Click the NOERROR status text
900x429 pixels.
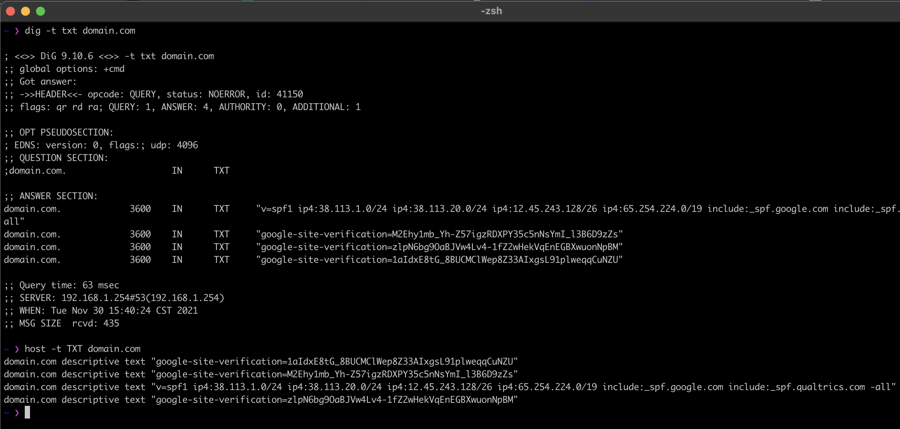pyautogui.click(x=227, y=94)
